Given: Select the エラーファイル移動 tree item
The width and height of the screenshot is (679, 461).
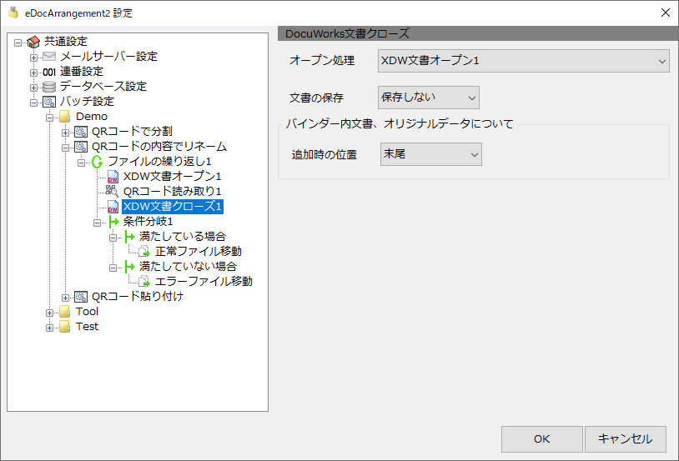Looking at the screenshot, I should click(204, 282).
